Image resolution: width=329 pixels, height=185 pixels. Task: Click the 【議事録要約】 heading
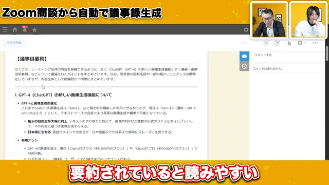(x=31, y=59)
